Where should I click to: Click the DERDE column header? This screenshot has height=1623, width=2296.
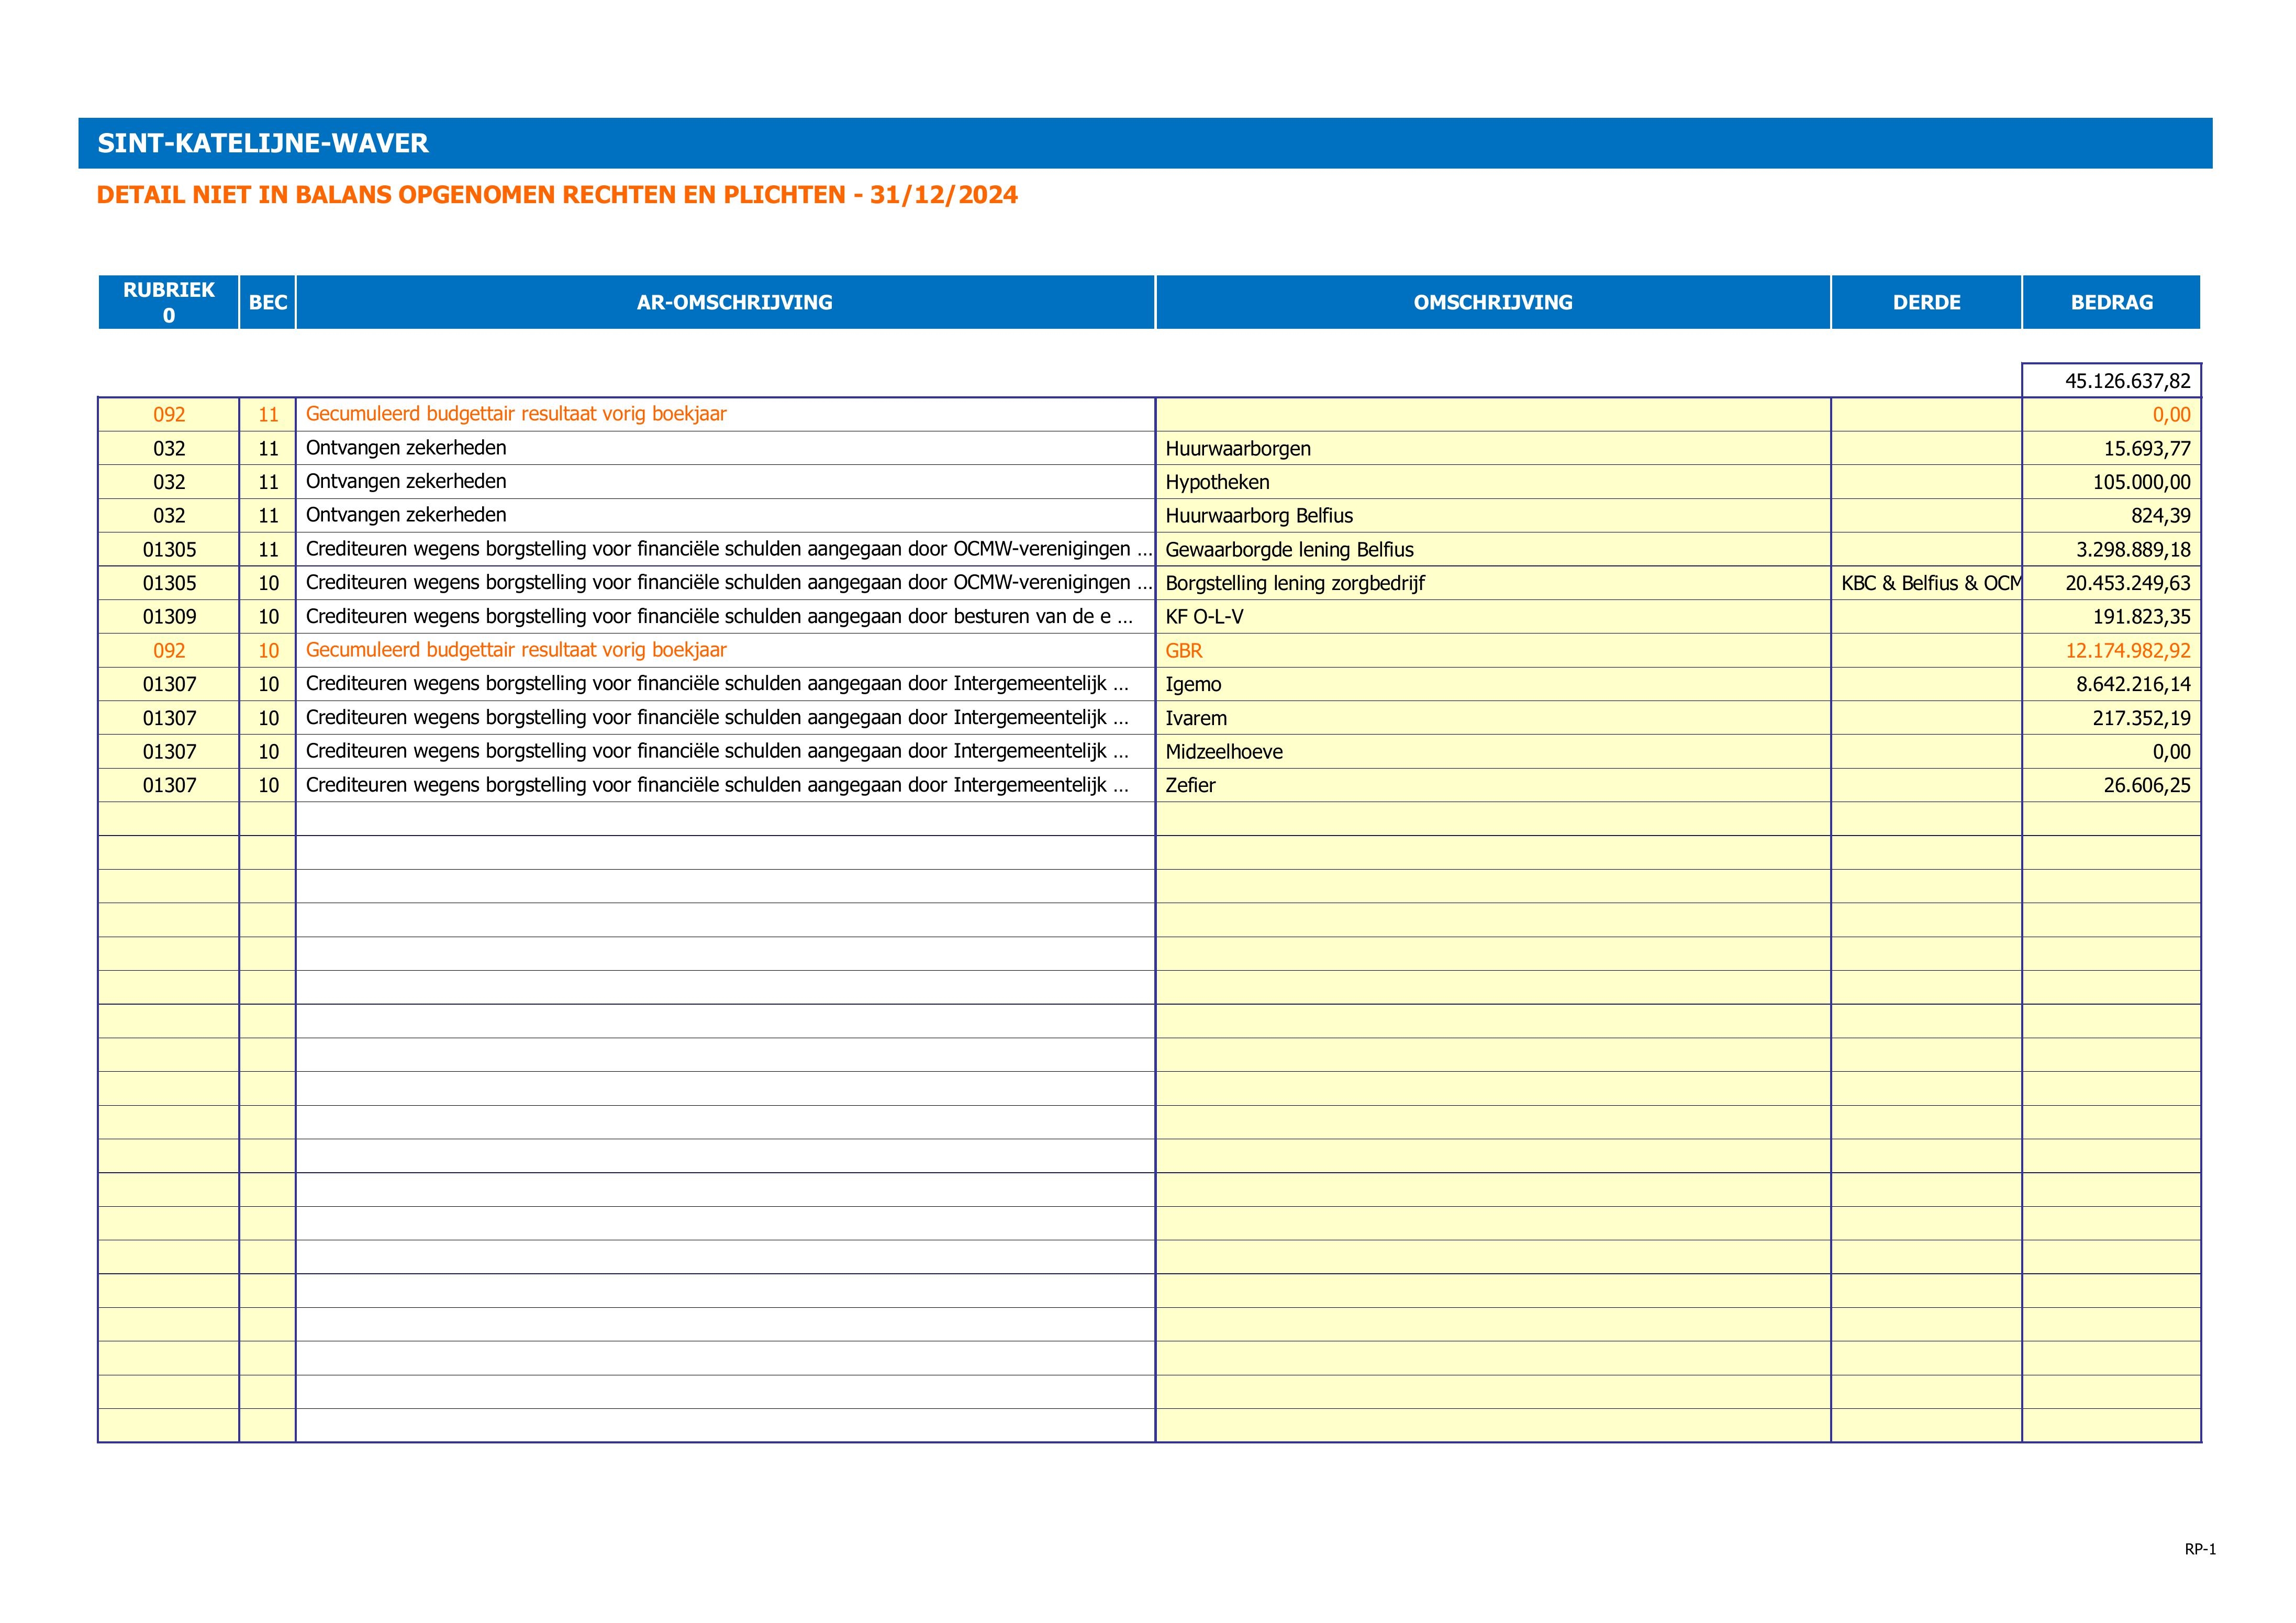click(1927, 302)
